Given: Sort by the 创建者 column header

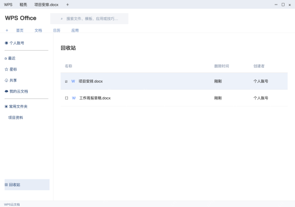Looking at the screenshot, I should (259, 66).
